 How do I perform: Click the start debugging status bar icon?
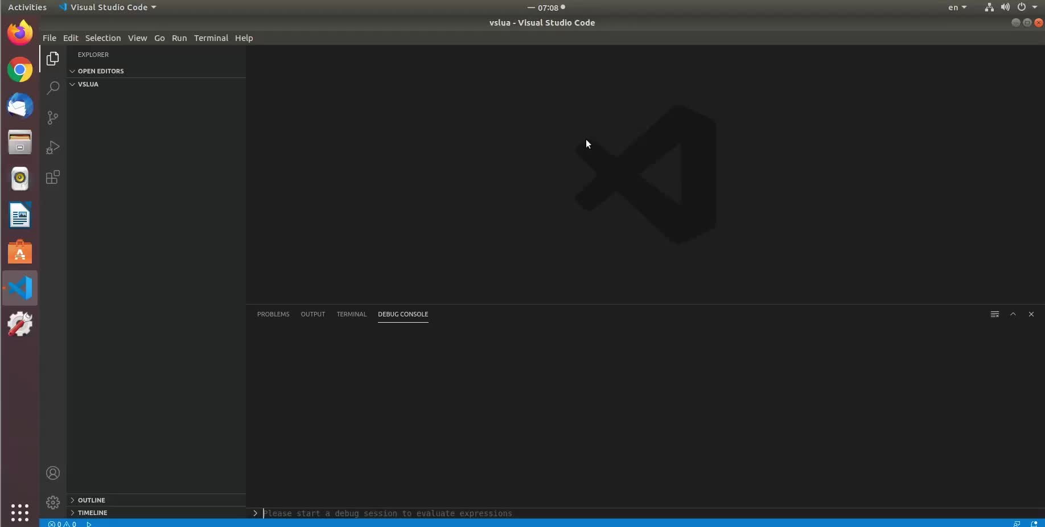tap(89, 524)
